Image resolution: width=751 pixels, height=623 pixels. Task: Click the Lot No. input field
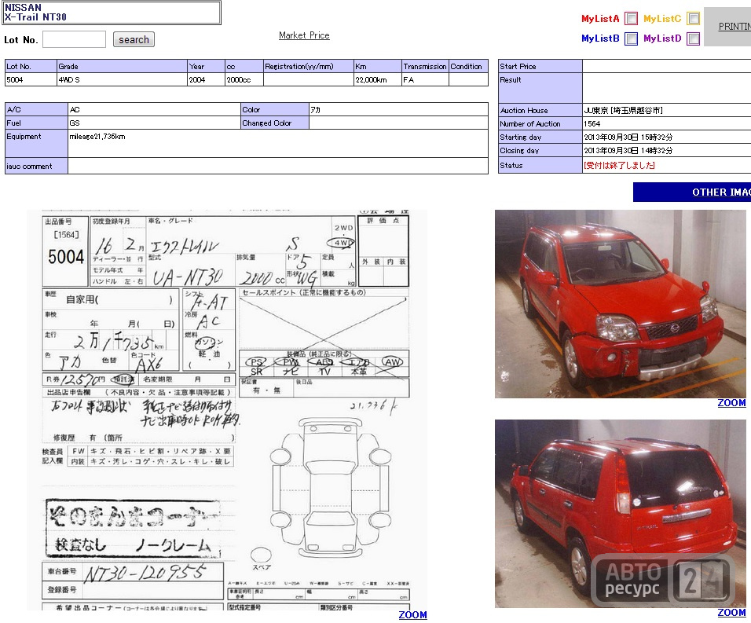point(75,40)
